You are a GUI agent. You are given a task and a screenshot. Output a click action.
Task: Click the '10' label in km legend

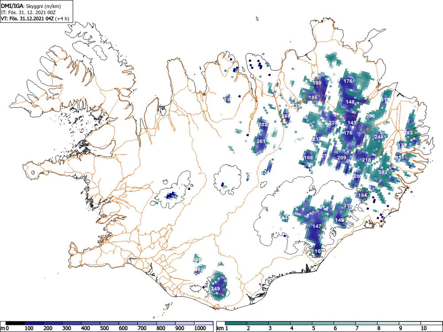coord(423,328)
